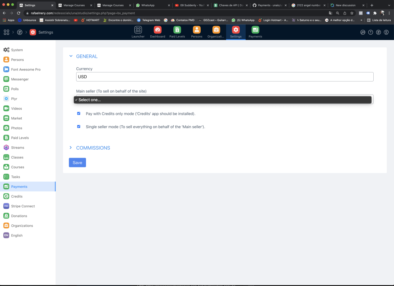Image resolution: width=394 pixels, height=286 pixels.
Task: Toggle Single seller mode checkbox
Action: pos(79,127)
